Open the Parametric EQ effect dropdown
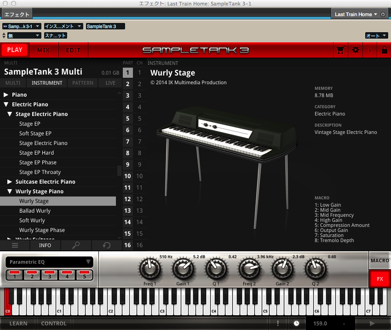The height and width of the screenshot is (330, 391). pos(49,262)
